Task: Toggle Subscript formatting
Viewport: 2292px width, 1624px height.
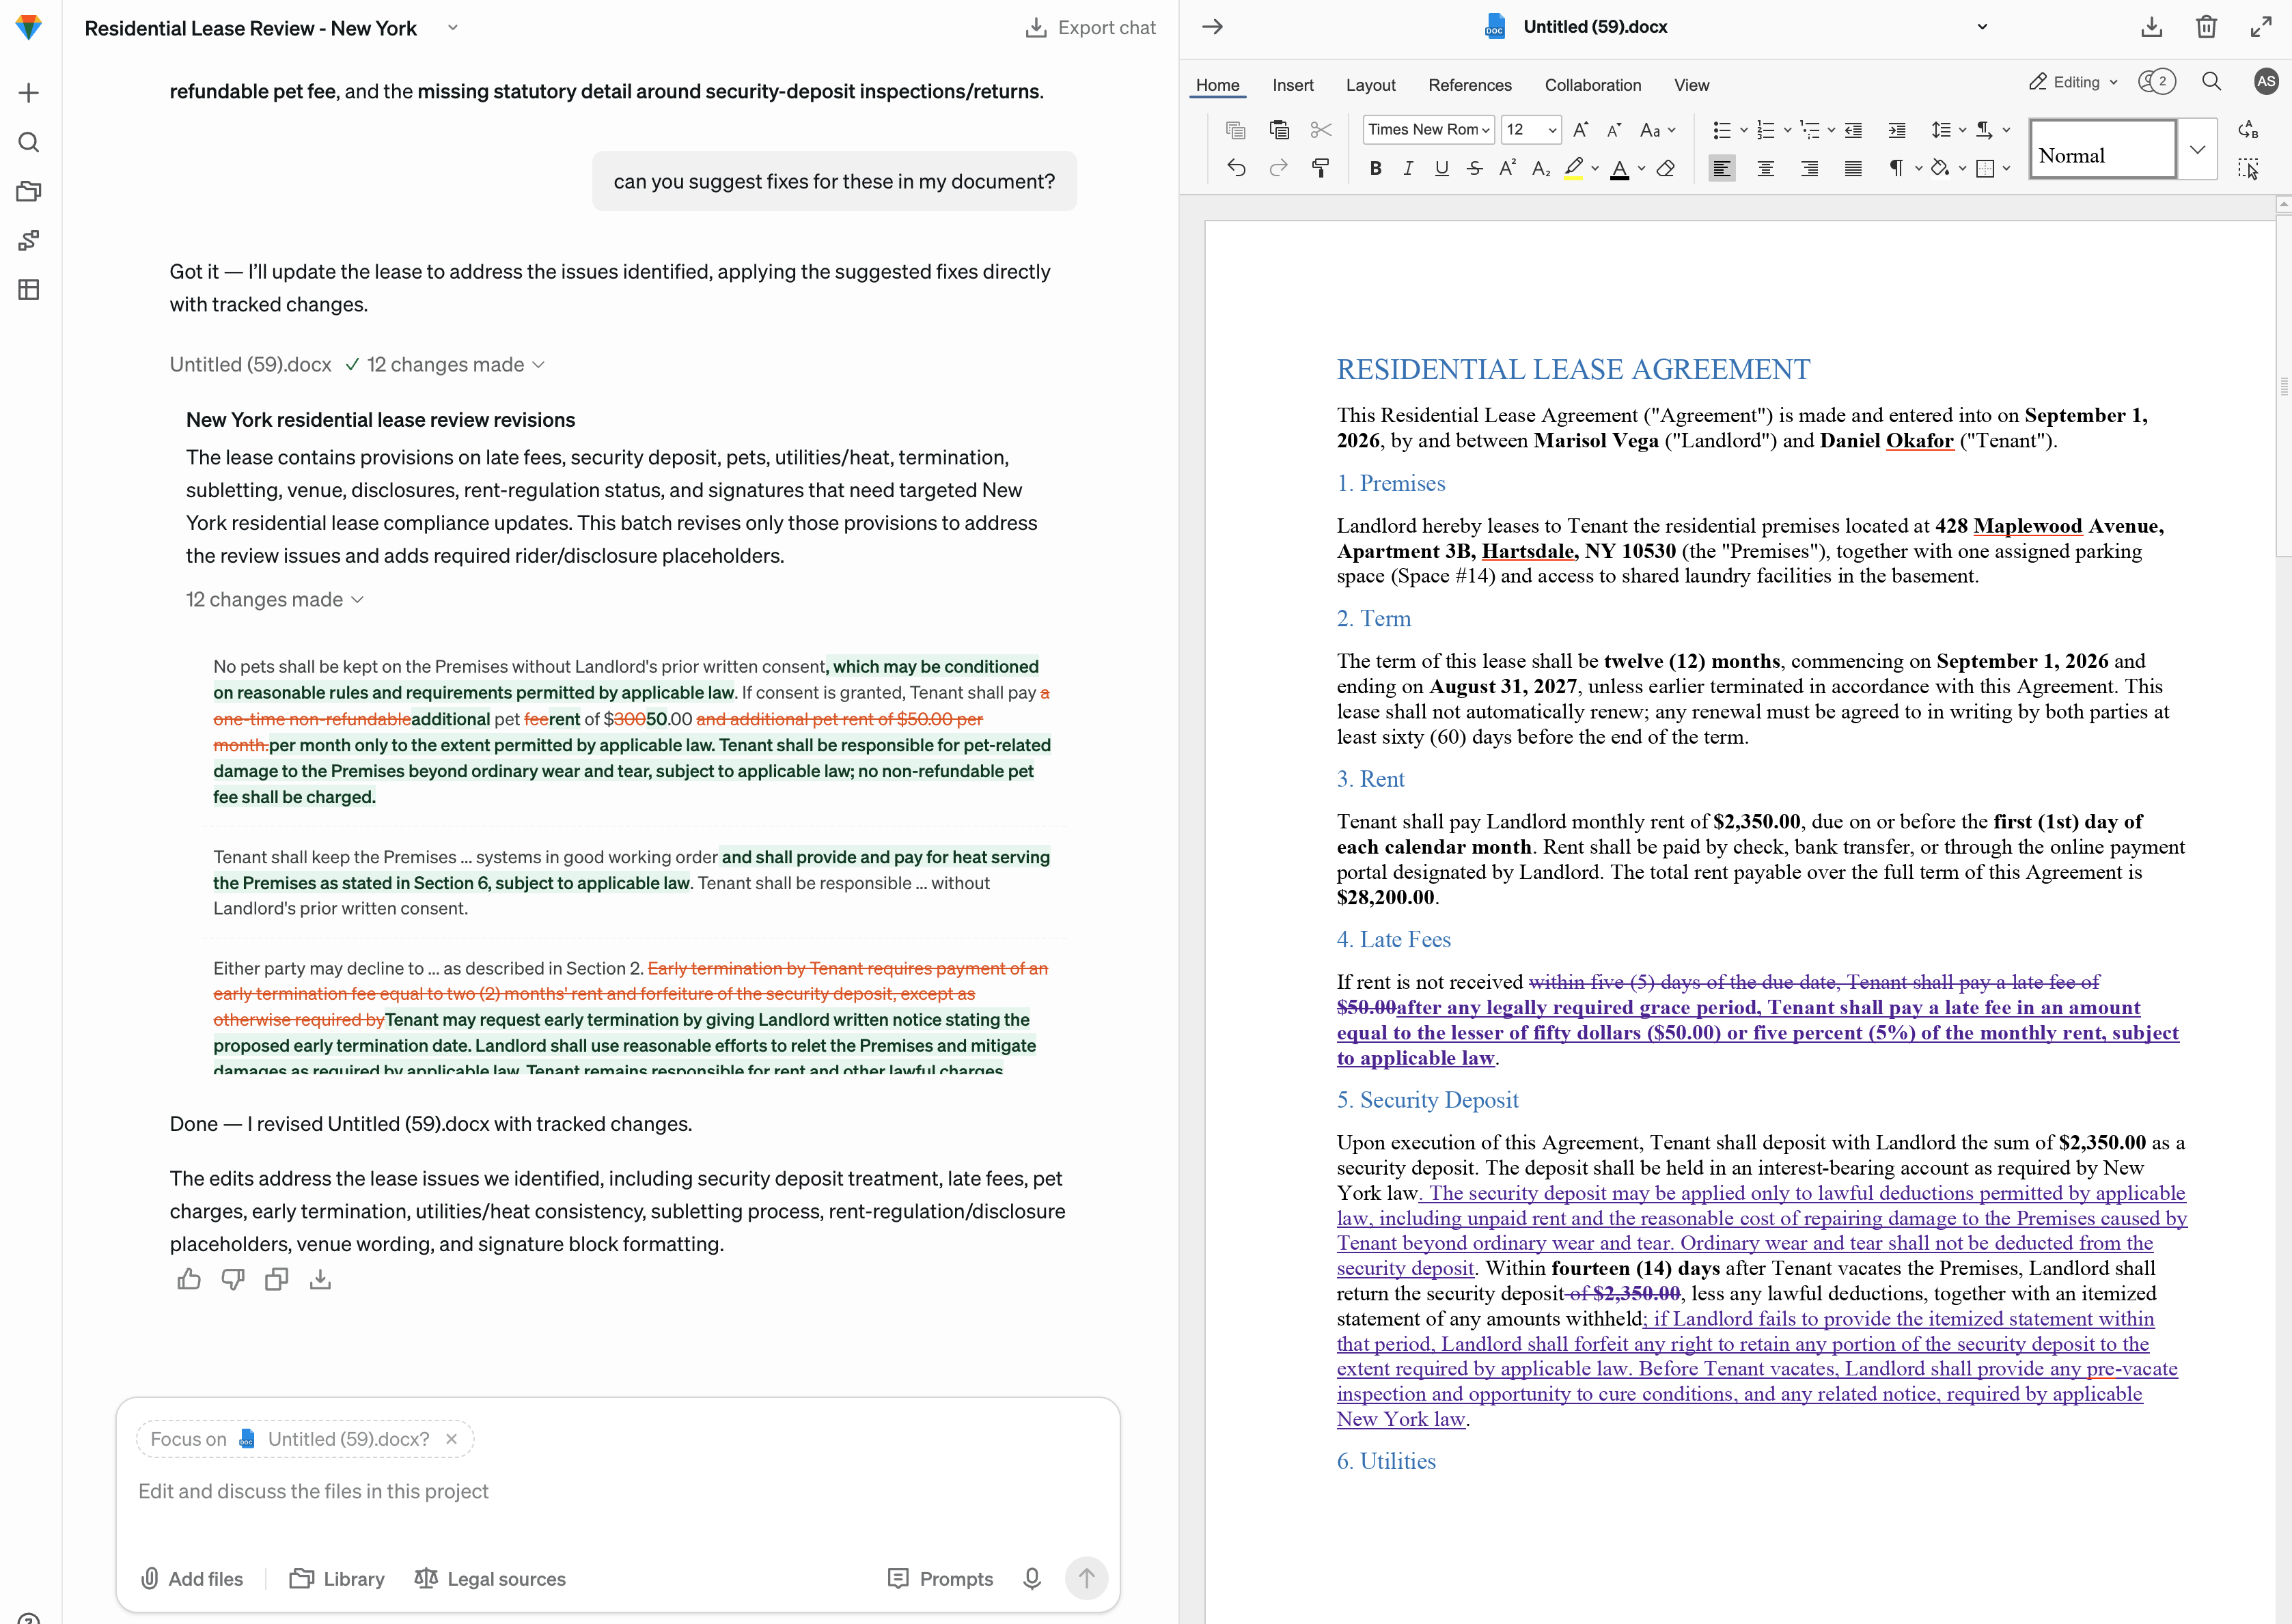Action: tap(1541, 168)
